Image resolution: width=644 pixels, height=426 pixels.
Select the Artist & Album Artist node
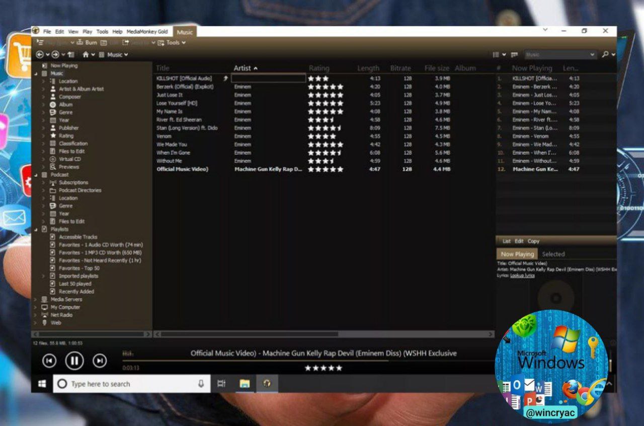[81, 89]
